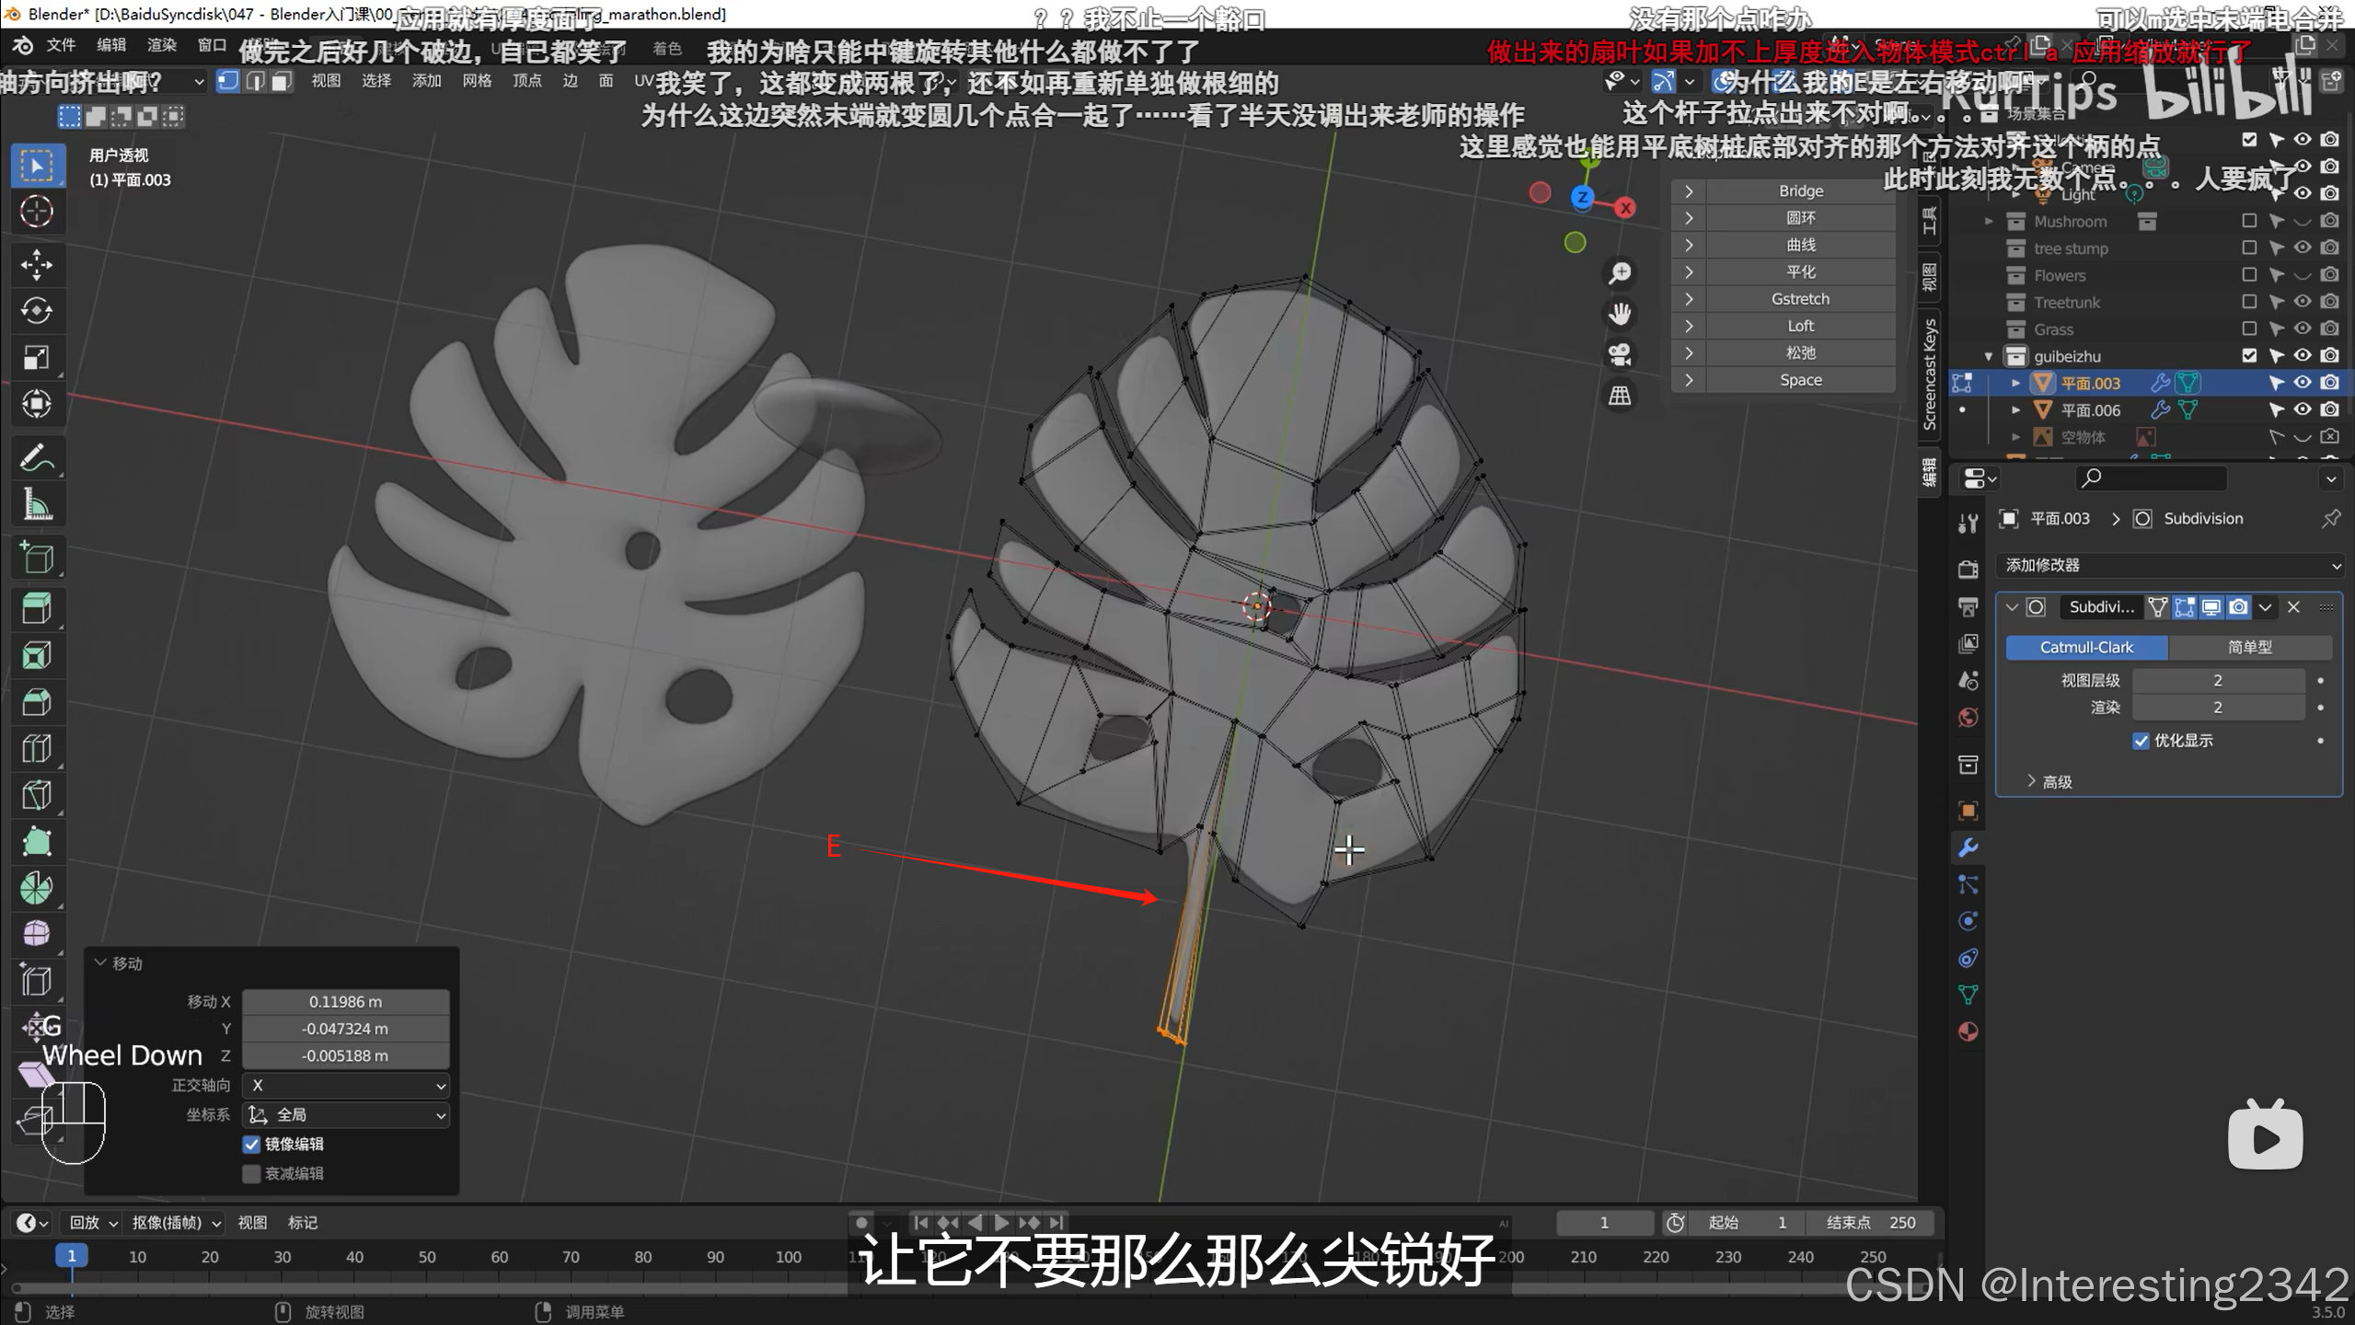The image size is (2355, 1325).
Task: Select the Rotate tool
Action: (x=37, y=311)
